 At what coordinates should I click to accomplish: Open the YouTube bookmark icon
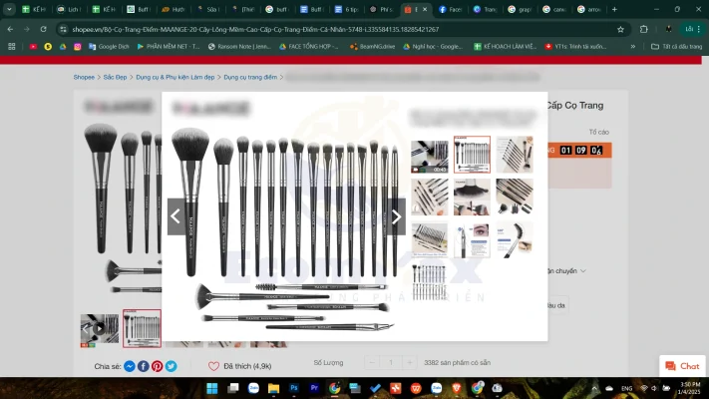(x=33, y=46)
